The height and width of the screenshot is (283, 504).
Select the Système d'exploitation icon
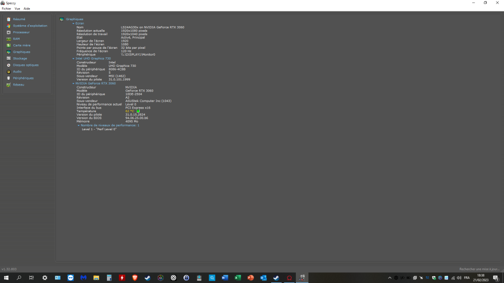pyautogui.click(x=9, y=26)
